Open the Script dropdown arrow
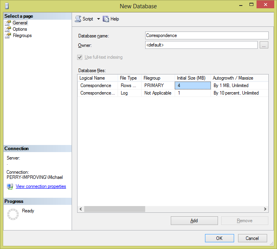Image resolution: width=277 pixels, height=249 pixels. [98, 19]
